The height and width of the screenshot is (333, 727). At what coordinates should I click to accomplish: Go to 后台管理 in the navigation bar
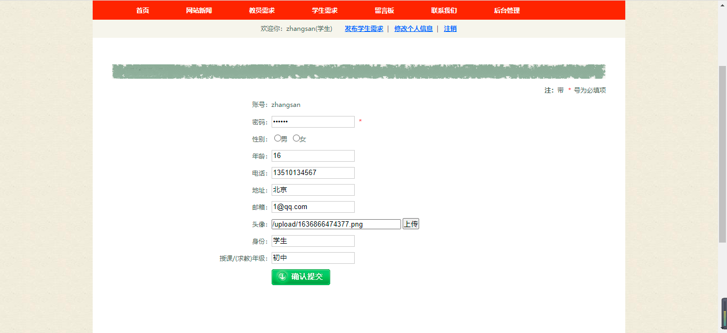(507, 11)
